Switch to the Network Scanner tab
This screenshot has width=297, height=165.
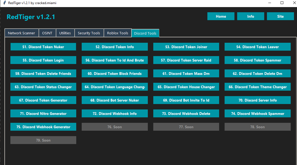[22, 33]
